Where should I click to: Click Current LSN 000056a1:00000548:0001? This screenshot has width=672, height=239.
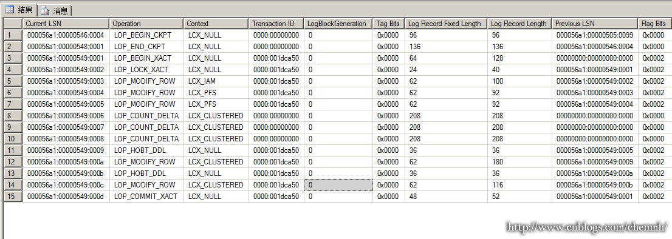tap(66, 47)
